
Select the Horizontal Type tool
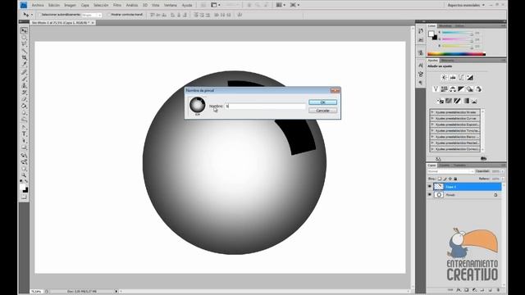click(x=24, y=134)
